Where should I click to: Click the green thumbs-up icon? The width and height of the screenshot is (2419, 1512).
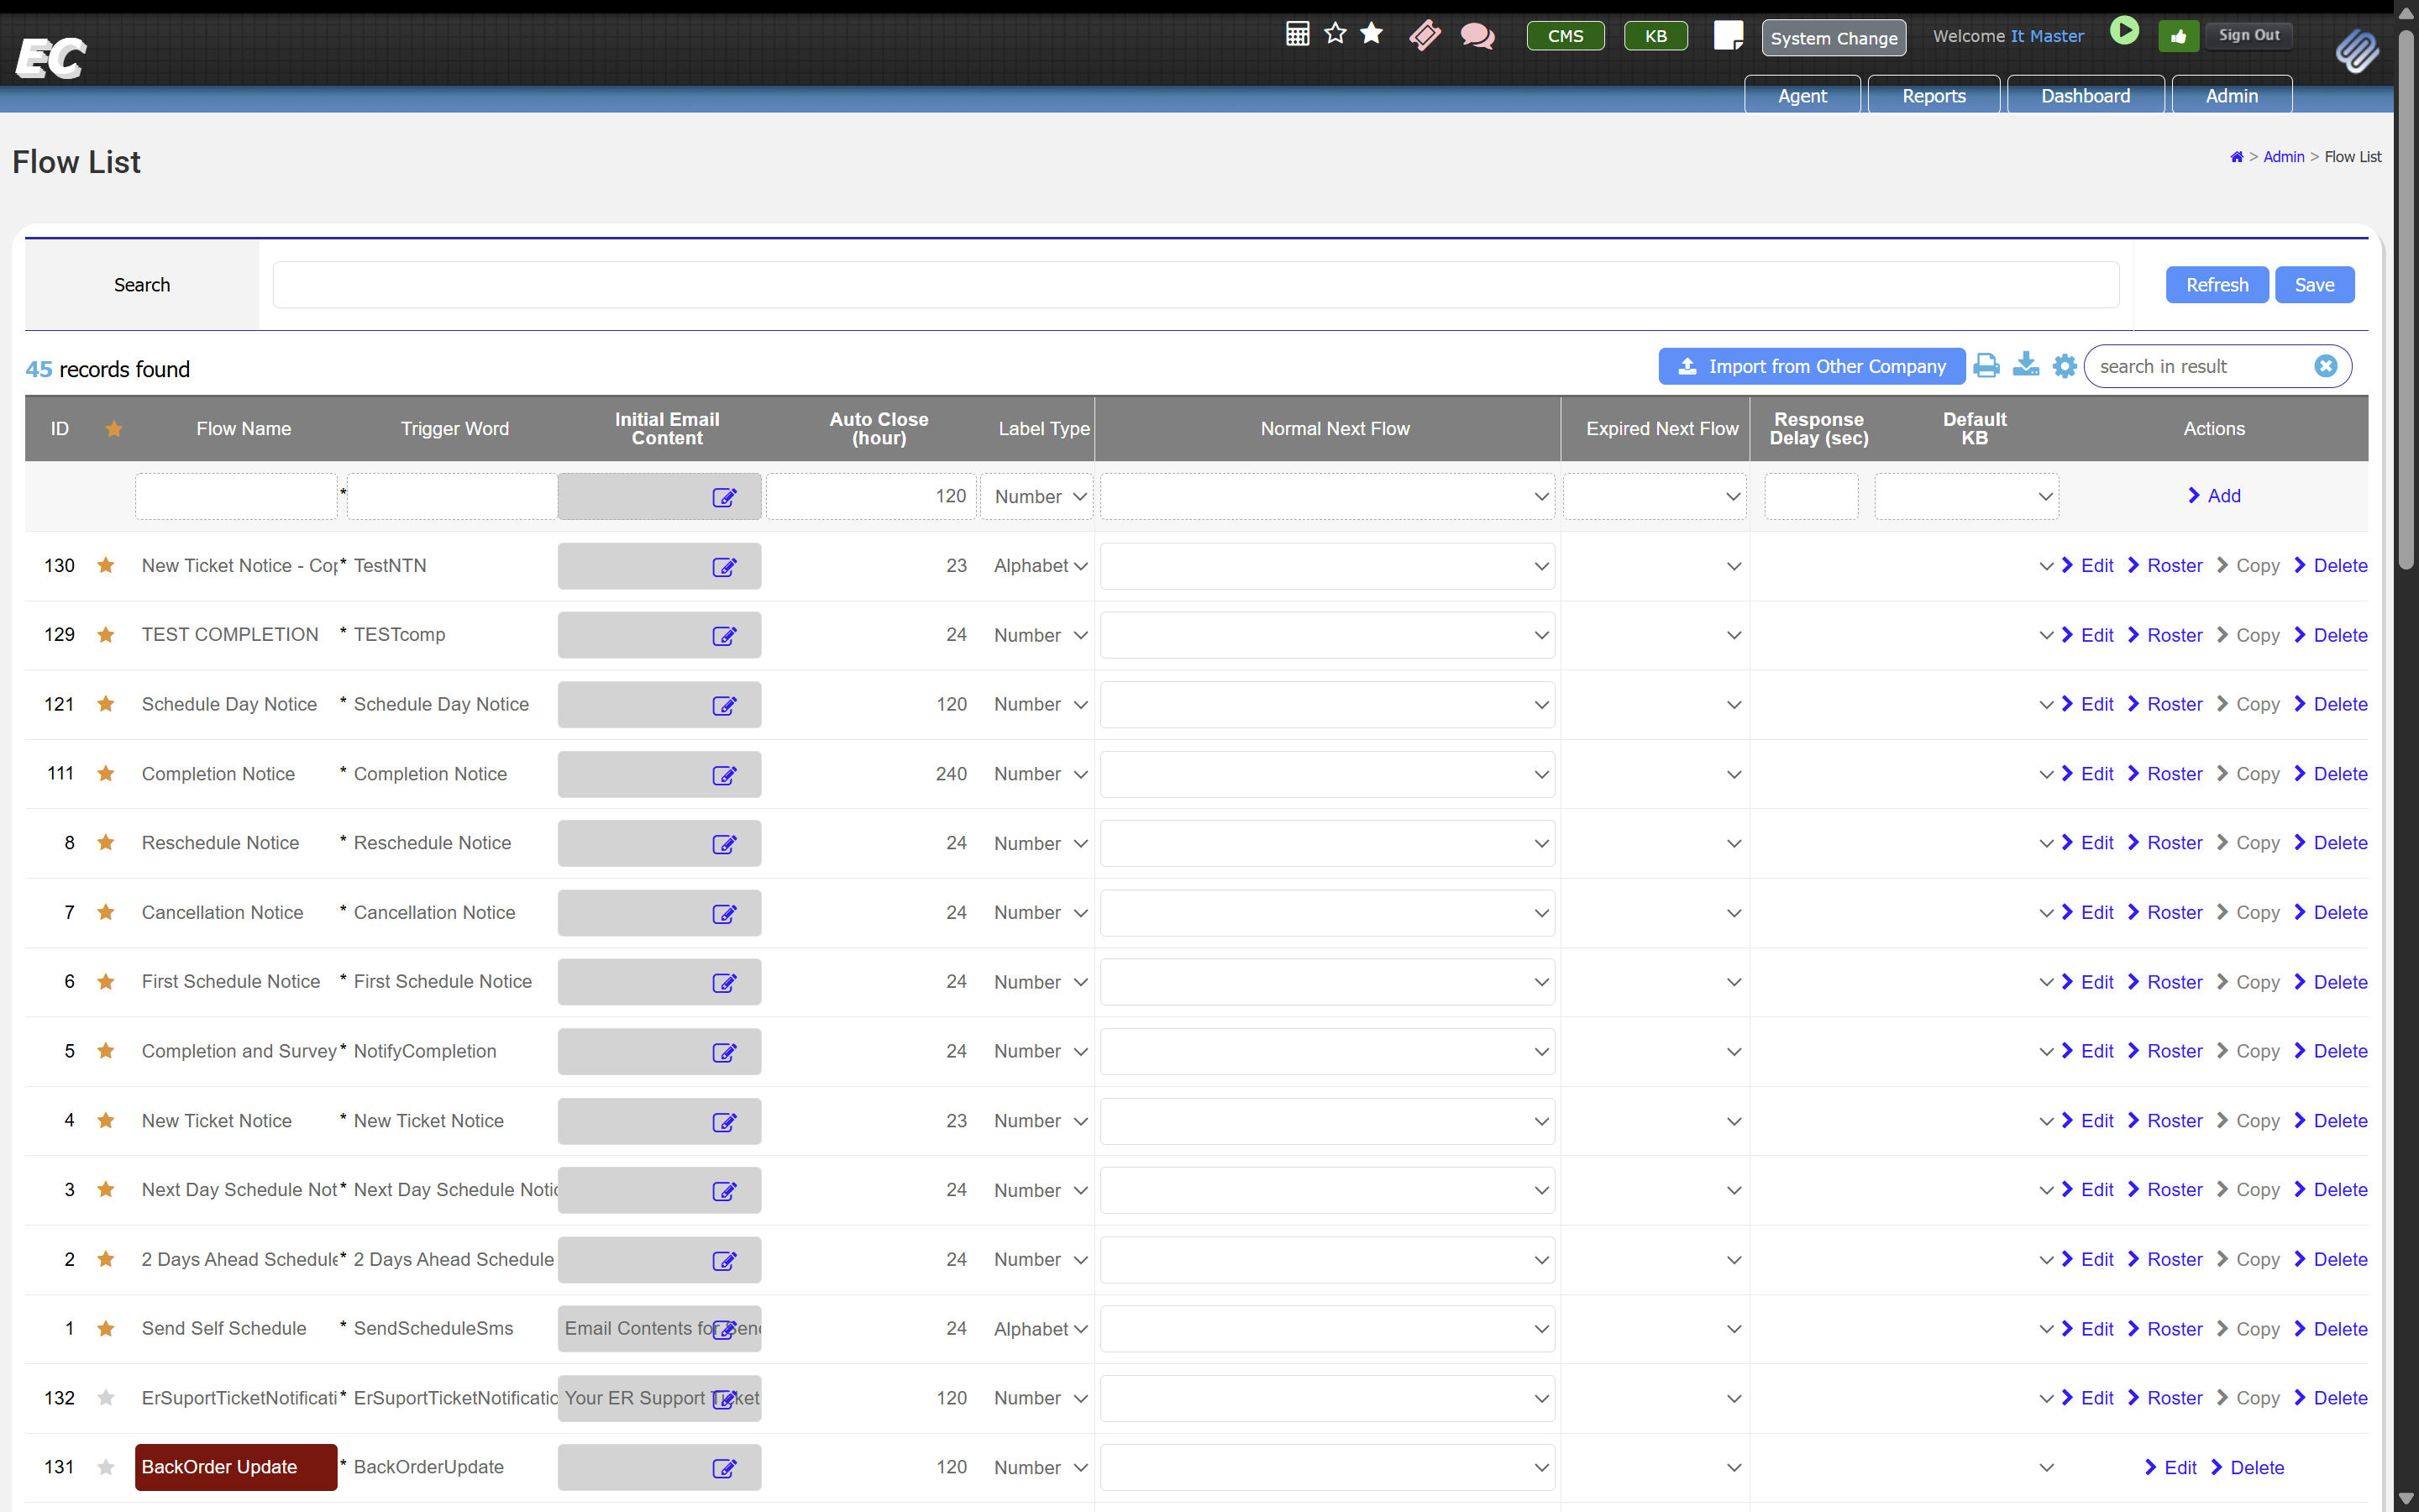pyautogui.click(x=2178, y=36)
